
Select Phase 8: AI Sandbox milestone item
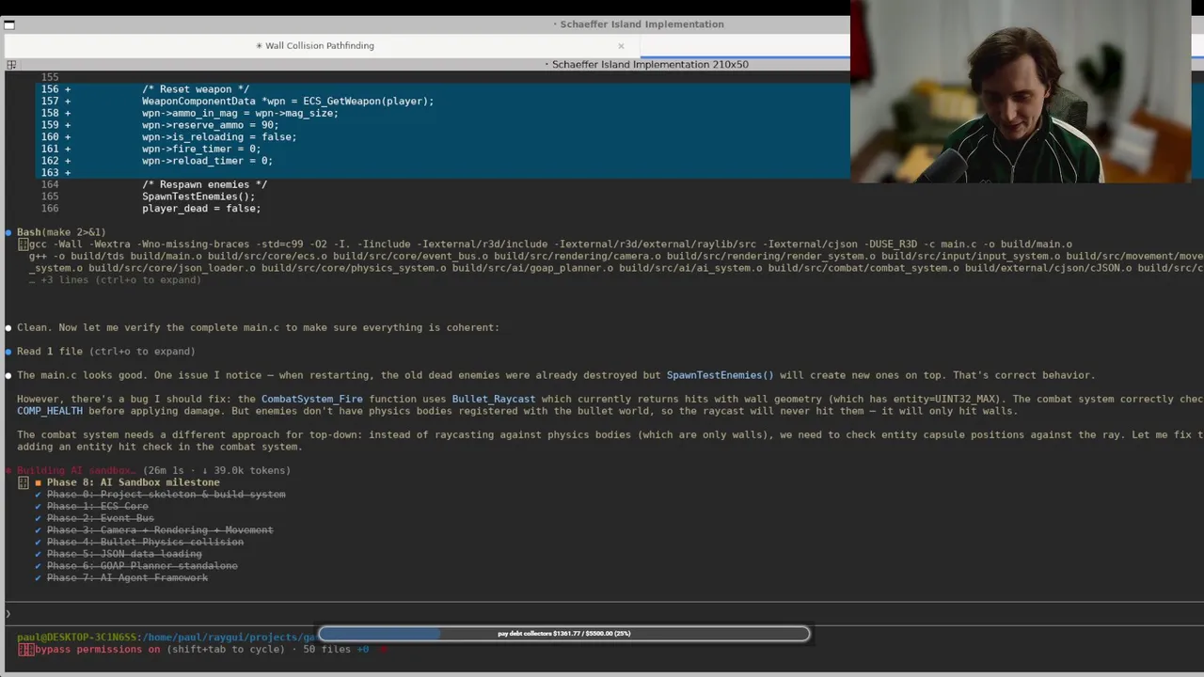[133, 482]
